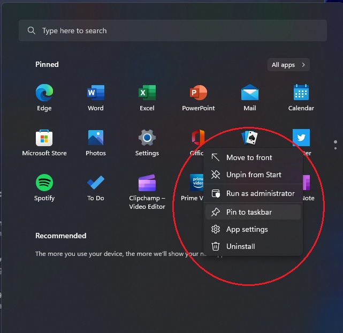Launch Word from pinned apps
343x333 pixels.
pyautogui.click(x=96, y=97)
